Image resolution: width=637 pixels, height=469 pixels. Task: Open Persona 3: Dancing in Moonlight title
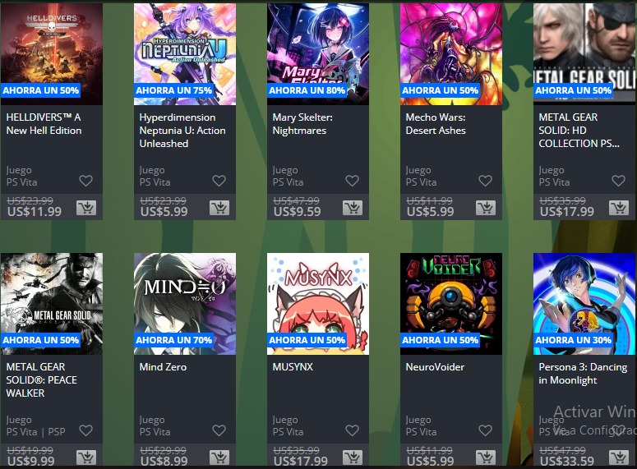[x=583, y=374]
